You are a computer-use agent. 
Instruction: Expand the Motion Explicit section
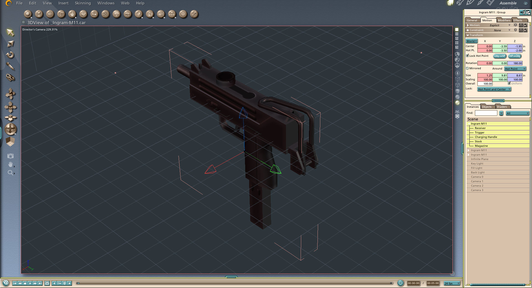pyautogui.click(x=468, y=25)
